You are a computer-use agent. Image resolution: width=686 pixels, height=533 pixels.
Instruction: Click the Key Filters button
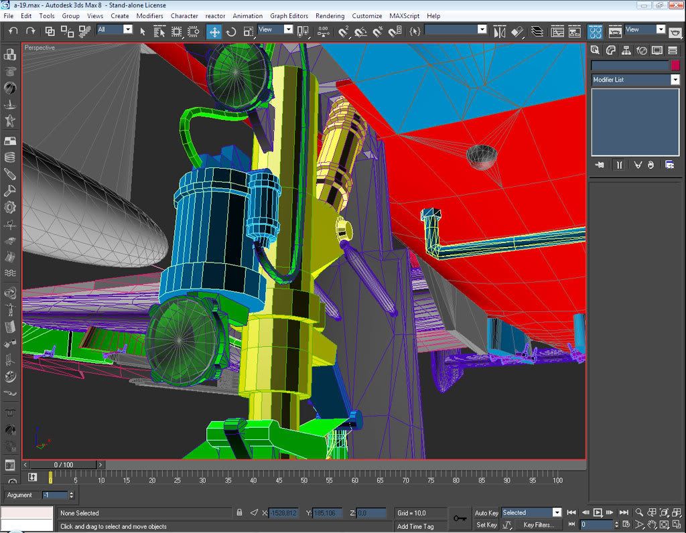click(x=539, y=525)
